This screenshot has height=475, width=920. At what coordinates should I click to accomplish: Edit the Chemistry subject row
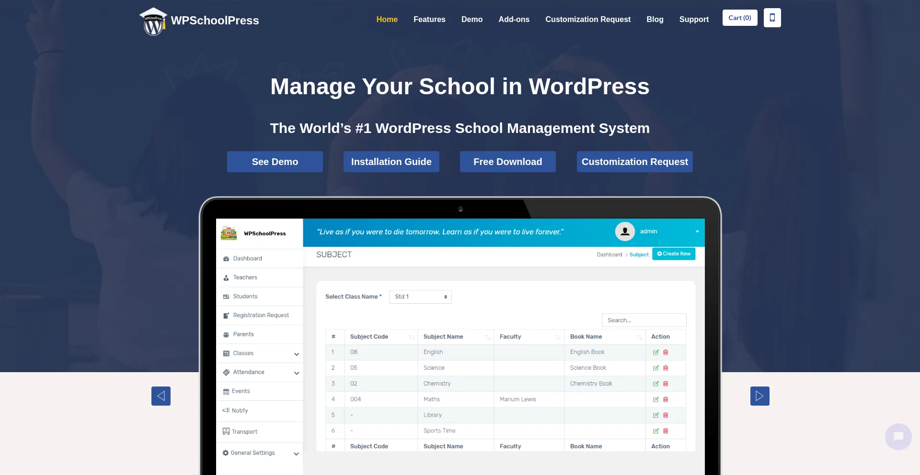click(x=656, y=384)
